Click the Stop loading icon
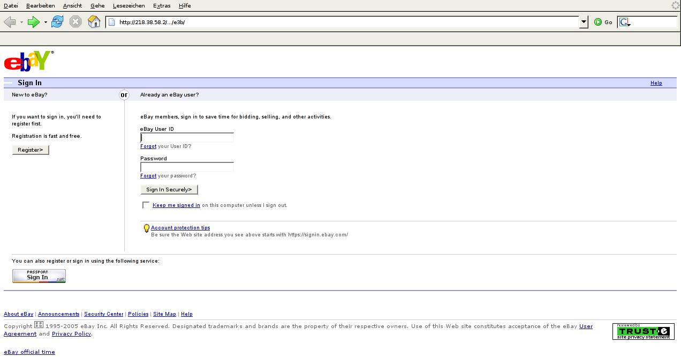 75,22
